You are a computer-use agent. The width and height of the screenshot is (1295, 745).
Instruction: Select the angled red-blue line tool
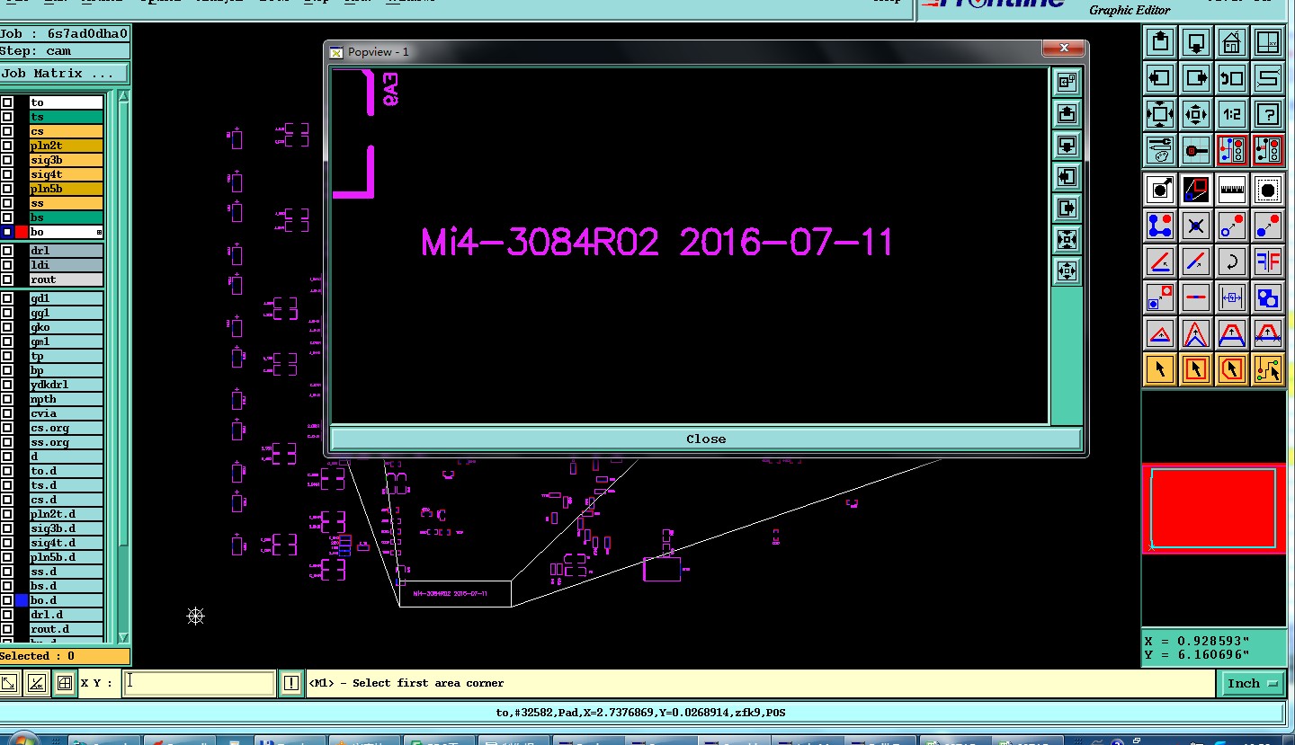[x=1160, y=262]
